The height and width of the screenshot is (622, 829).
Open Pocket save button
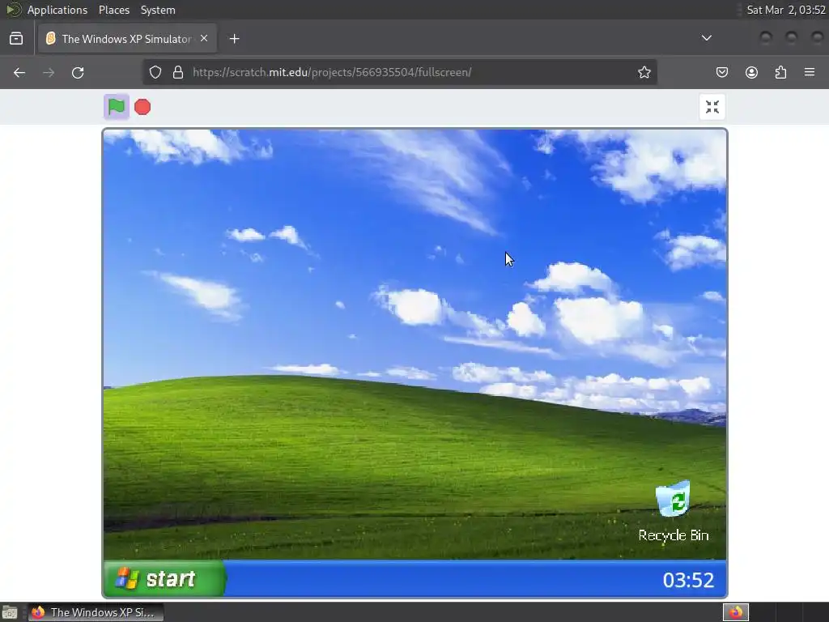722,72
